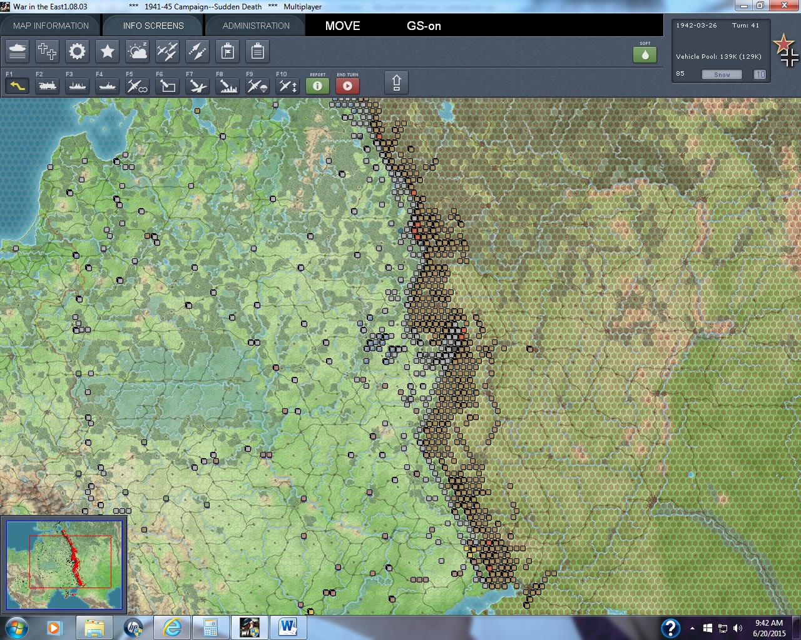Click the date 1942-03-26
Viewport: 801px width, 640px height.
(x=696, y=25)
